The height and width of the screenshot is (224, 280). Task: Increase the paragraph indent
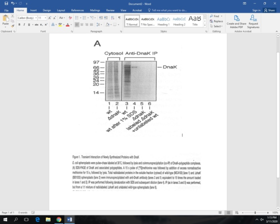click(106, 17)
